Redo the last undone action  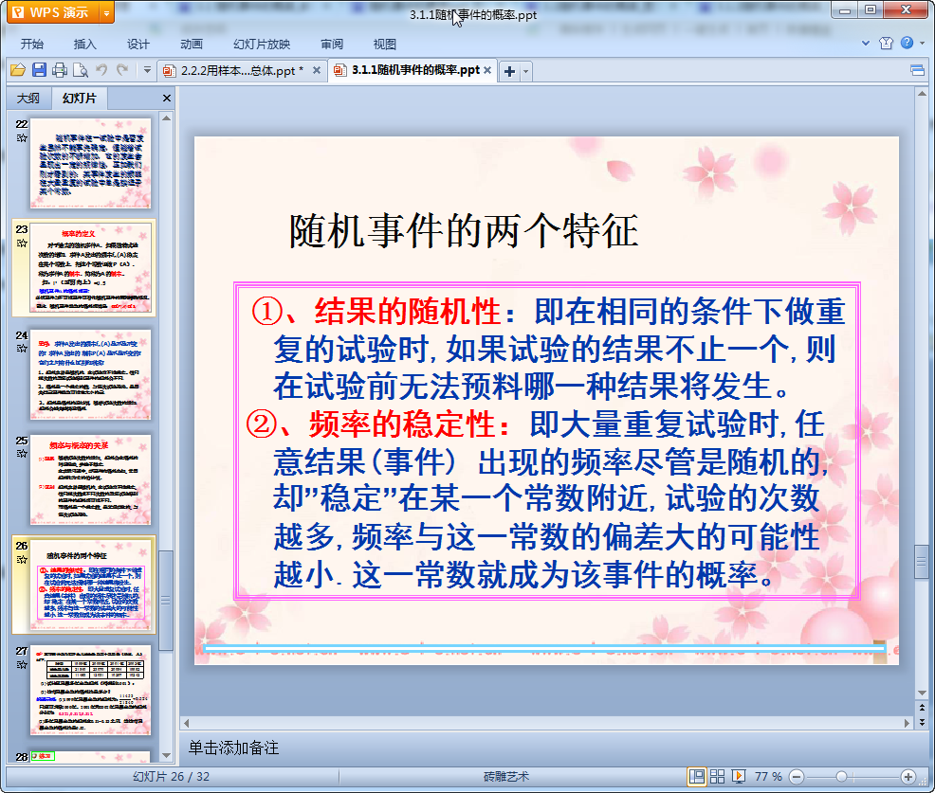122,70
